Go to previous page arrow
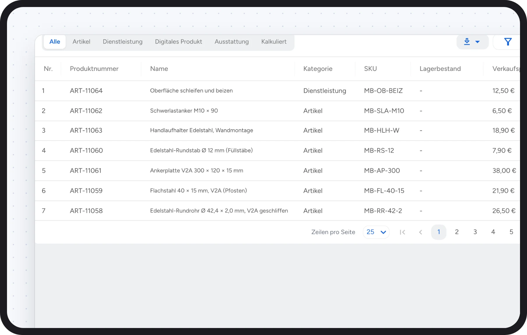The height and width of the screenshot is (335, 527). tap(421, 232)
